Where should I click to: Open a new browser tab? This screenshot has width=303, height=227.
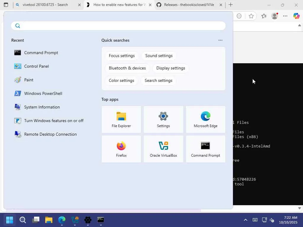click(x=231, y=5)
